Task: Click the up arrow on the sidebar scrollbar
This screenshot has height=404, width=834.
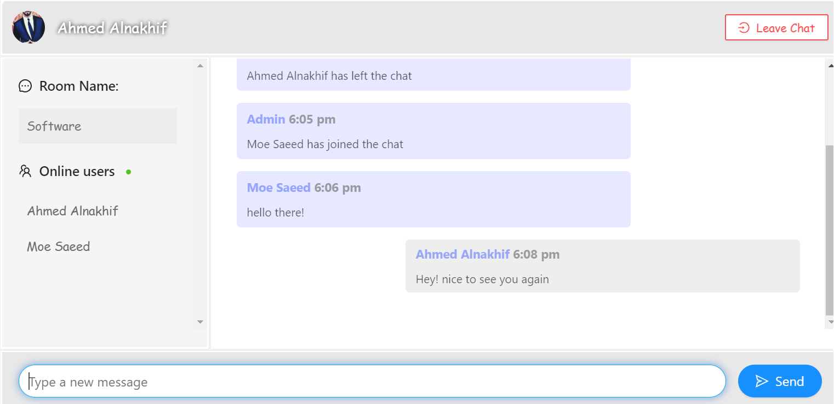Action: click(200, 65)
